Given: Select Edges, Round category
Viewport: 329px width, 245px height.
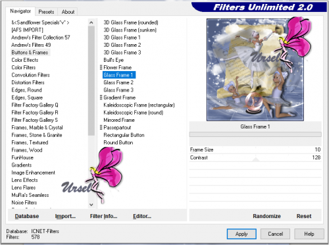Looking at the screenshot, I should click(x=26, y=90).
